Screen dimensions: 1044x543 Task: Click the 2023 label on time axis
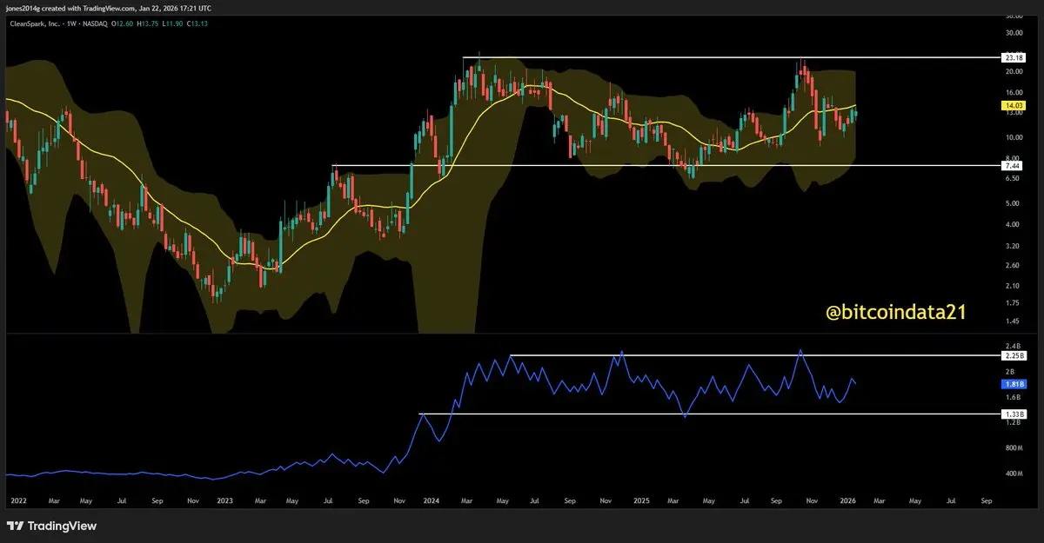[x=225, y=501]
